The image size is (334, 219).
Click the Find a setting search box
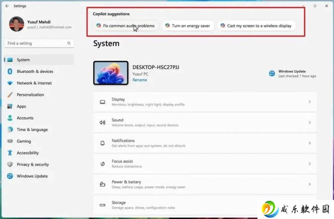39,43
